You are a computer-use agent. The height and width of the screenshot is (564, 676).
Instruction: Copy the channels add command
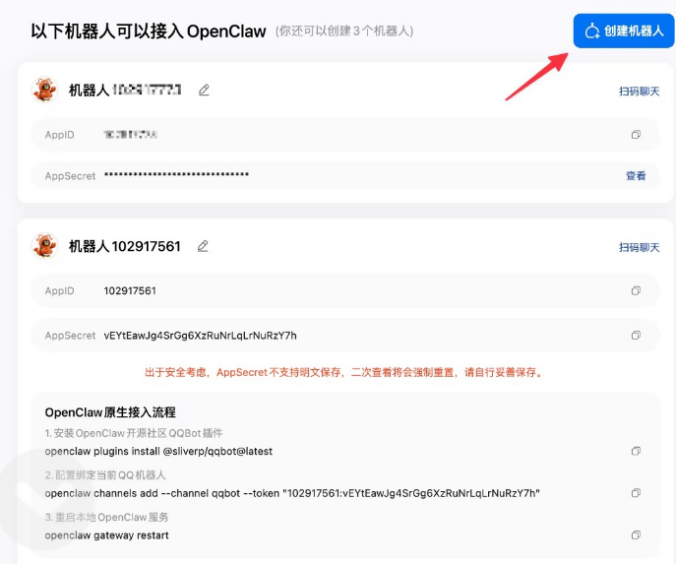[636, 493]
